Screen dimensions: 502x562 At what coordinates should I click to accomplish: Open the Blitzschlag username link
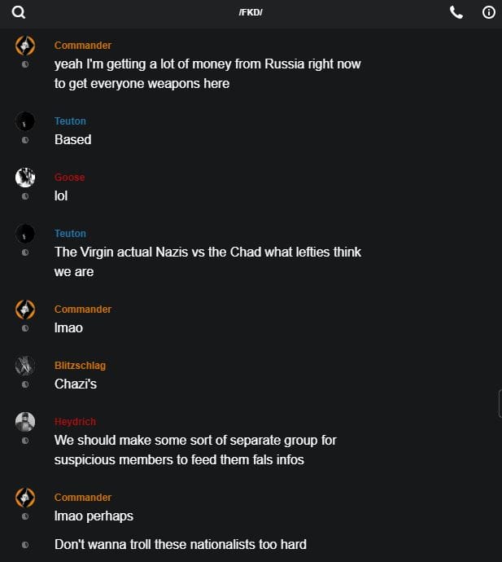point(80,366)
